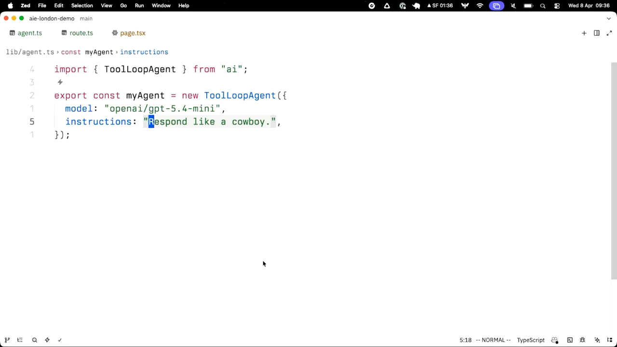Click the instructions property key in code
The image size is (617, 347).
tap(98, 122)
